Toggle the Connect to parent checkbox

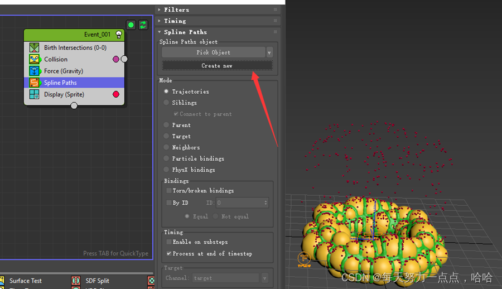coord(176,114)
